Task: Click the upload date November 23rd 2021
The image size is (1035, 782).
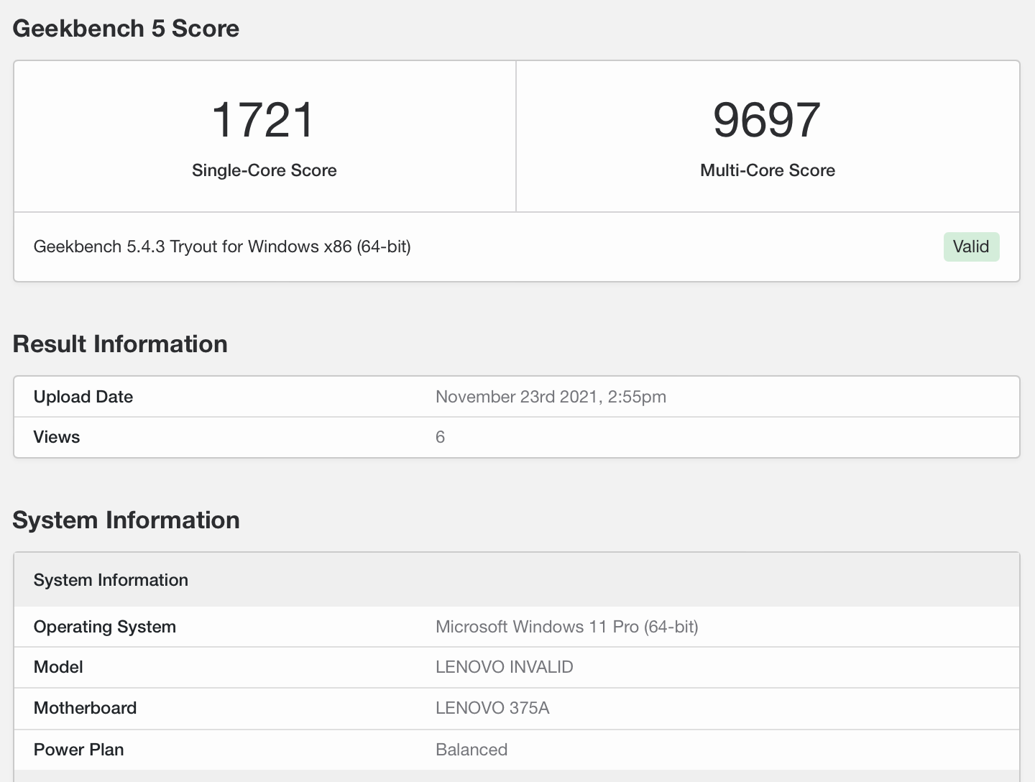Action: (551, 396)
